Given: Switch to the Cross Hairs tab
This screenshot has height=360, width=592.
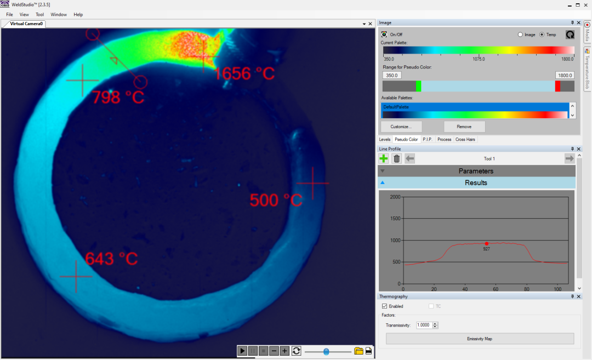Looking at the screenshot, I should 465,140.
